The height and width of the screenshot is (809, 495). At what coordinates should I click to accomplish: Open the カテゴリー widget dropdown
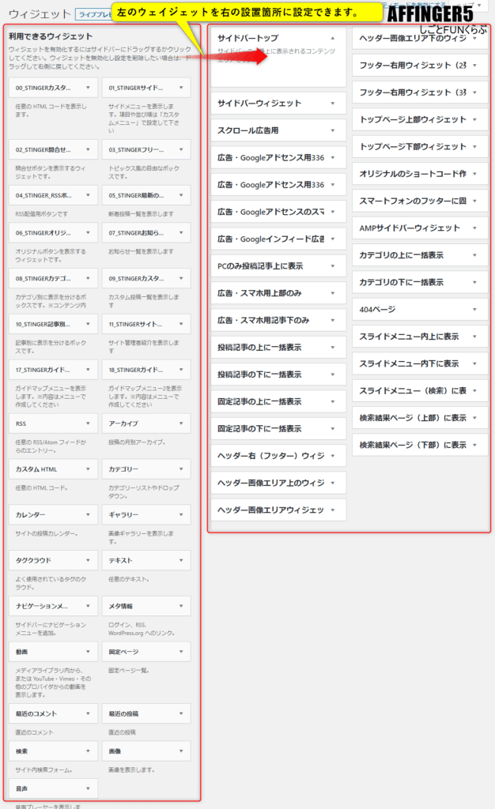tap(181, 469)
